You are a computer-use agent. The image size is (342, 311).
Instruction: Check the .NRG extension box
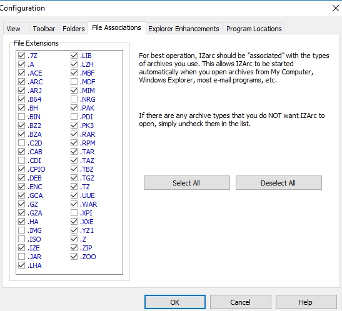click(74, 99)
